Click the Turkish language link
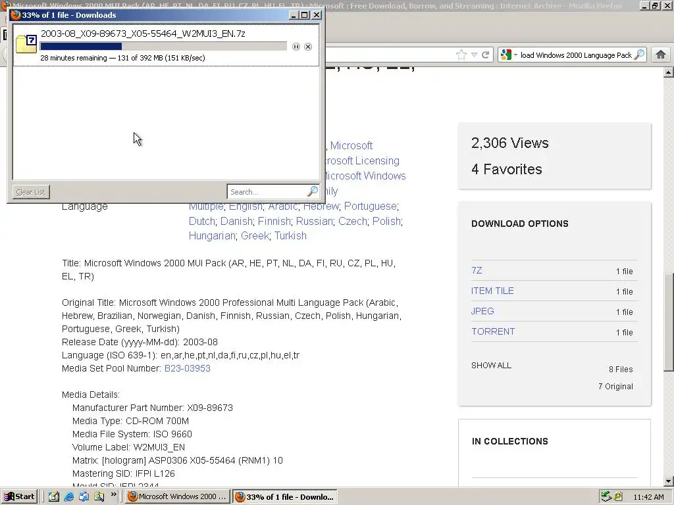This screenshot has height=505, width=674. click(x=290, y=236)
